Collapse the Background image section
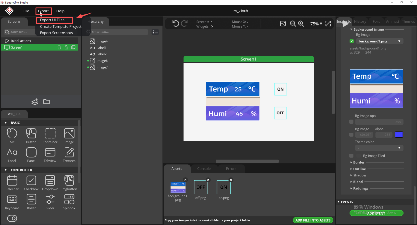417x225 pixels. coord(351,29)
